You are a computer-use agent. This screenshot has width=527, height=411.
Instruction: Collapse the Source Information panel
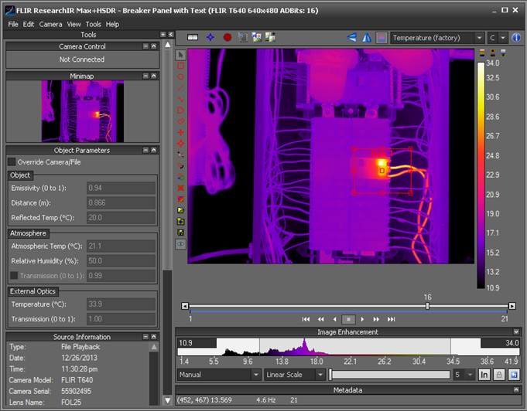[154, 337]
